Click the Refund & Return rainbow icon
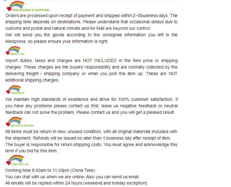This screenshot has height=187, width=231. tap(15, 120)
